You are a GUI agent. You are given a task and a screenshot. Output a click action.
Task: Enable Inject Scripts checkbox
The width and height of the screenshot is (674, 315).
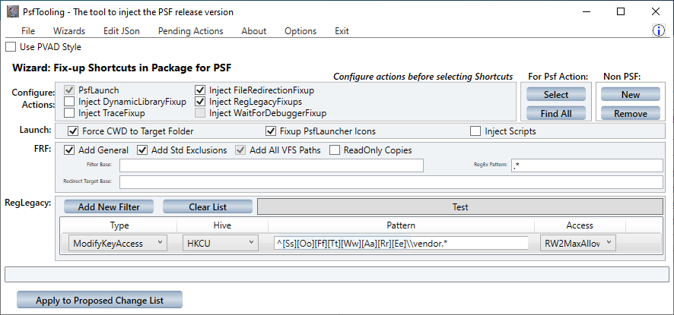pyautogui.click(x=475, y=131)
